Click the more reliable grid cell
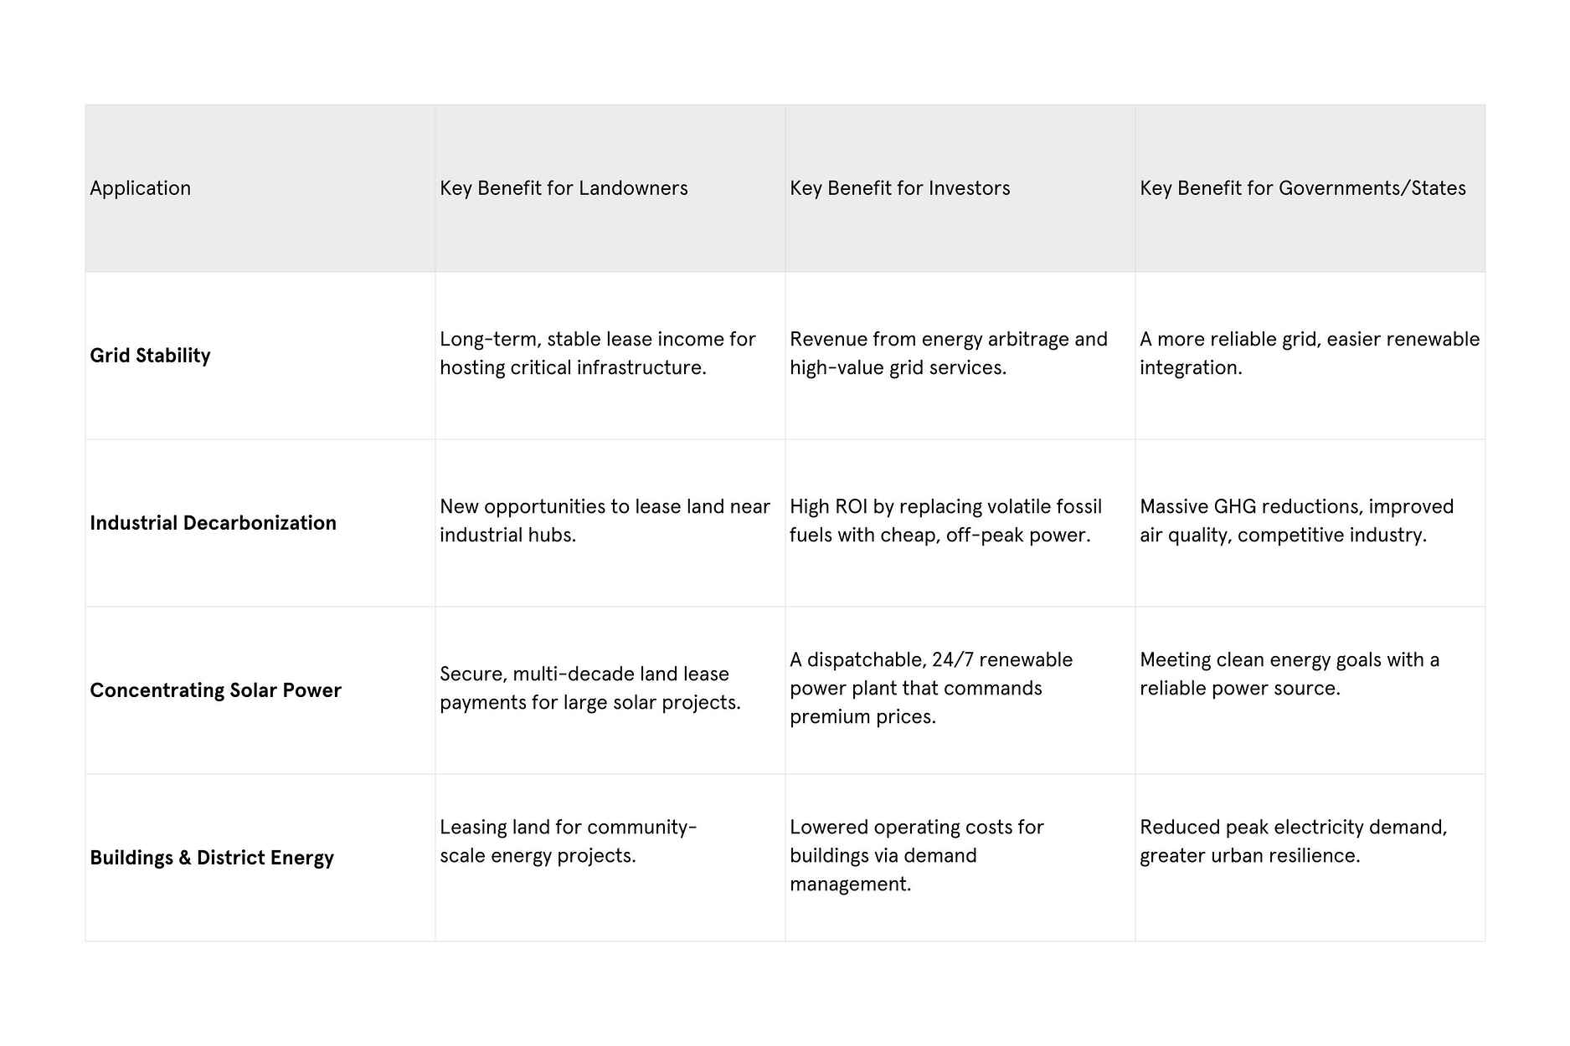The height and width of the screenshot is (1046, 1570). tap(1309, 353)
